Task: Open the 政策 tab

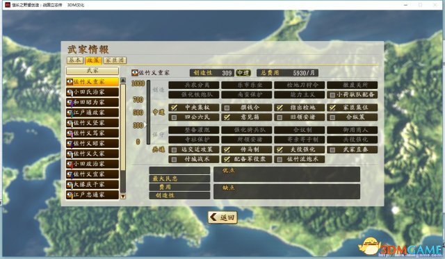Action: click(x=93, y=60)
